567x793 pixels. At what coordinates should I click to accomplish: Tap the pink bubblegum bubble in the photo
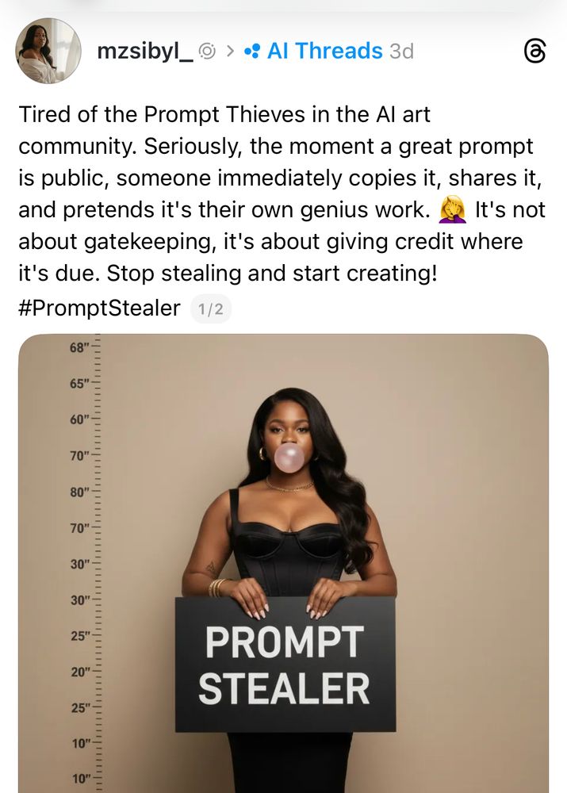coord(289,458)
